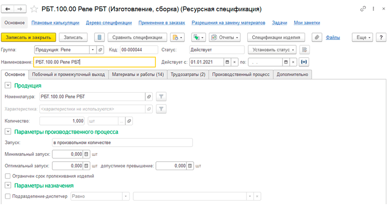Collapse the Параметры назначения section
The image size is (388, 208).
click(8, 185)
